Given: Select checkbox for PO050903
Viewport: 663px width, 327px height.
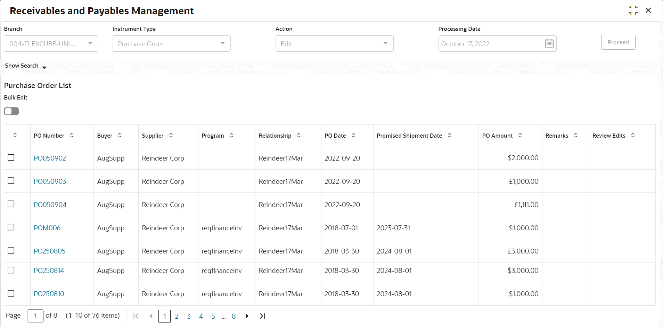Looking at the screenshot, I should tap(11, 181).
